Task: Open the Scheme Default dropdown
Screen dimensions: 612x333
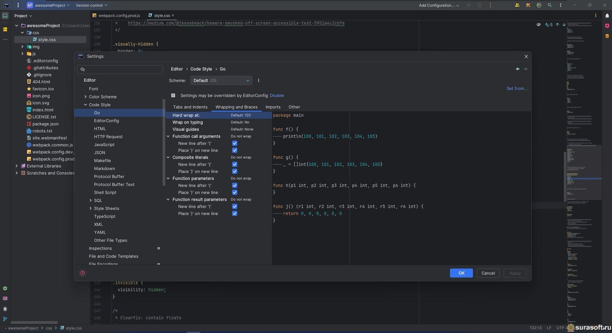Action: click(221, 81)
